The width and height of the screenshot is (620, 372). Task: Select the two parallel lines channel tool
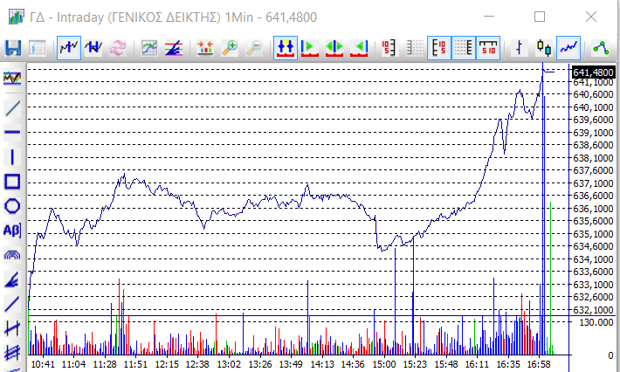click(12, 328)
